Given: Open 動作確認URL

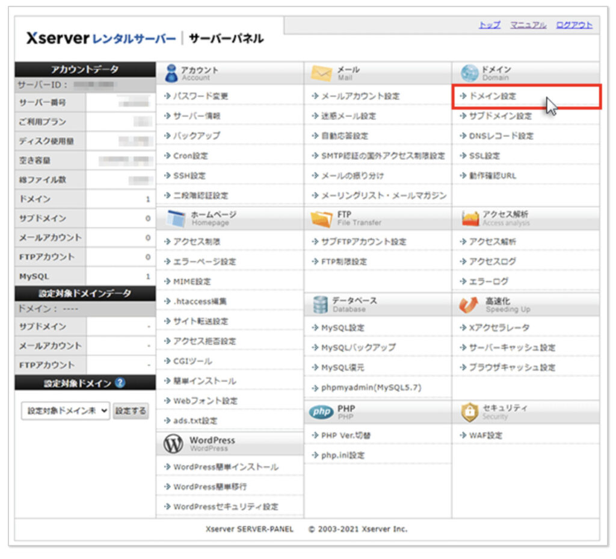Looking at the screenshot, I should (493, 176).
